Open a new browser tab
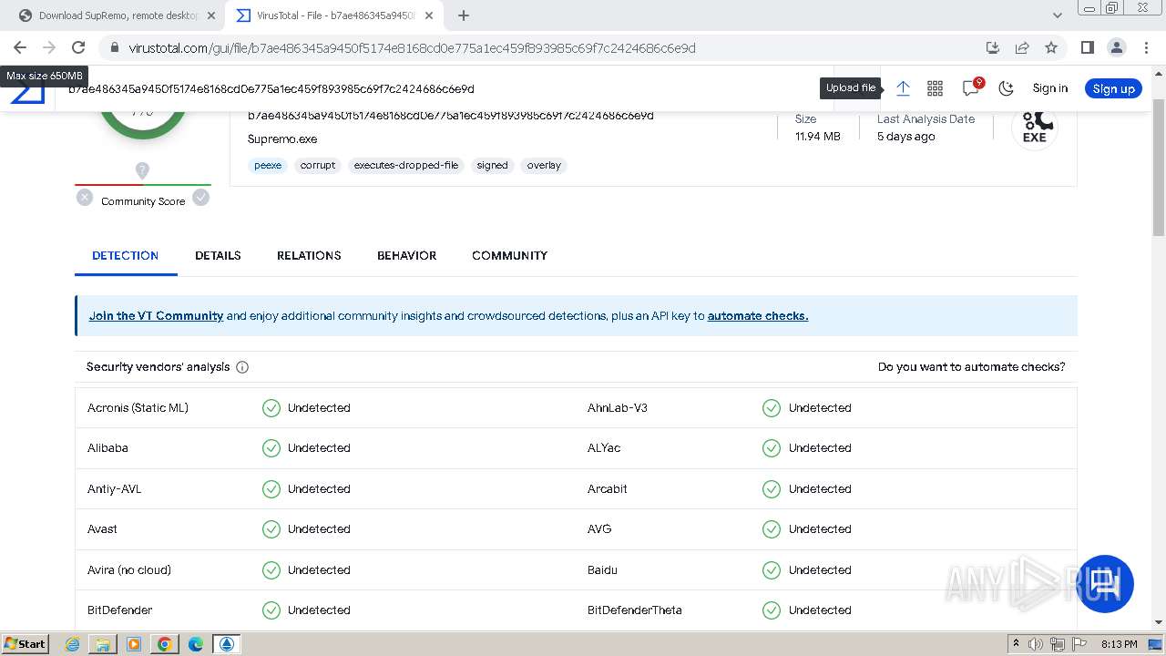Viewport: 1166px width, 656px height. click(x=464, y=15)
